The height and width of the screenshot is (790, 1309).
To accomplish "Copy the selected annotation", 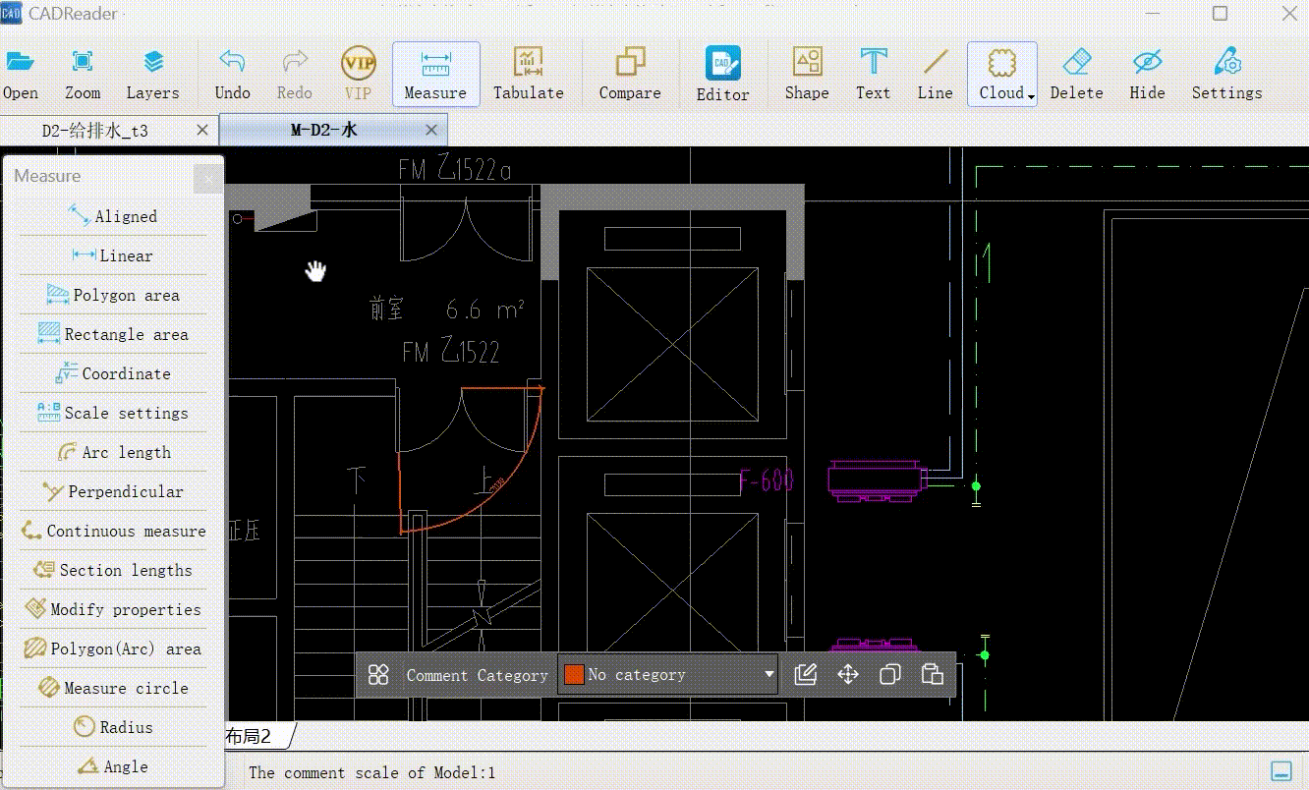I will [x=889, y=675].
